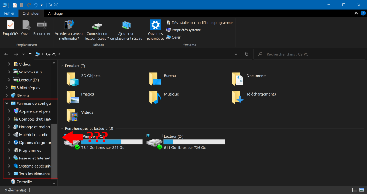Open the Fichier menu
This screenshot has height=194, width=367.
click(9, 14)
